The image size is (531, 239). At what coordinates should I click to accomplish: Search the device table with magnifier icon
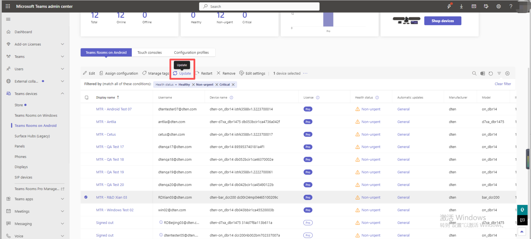click(474, 73)
